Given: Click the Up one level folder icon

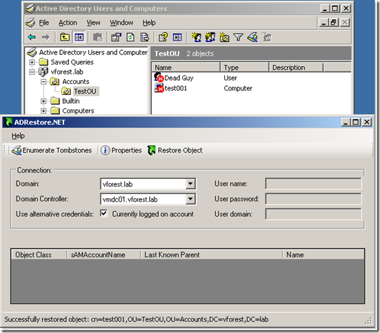Looking at the screenshot, I should (x=65, y=37).
